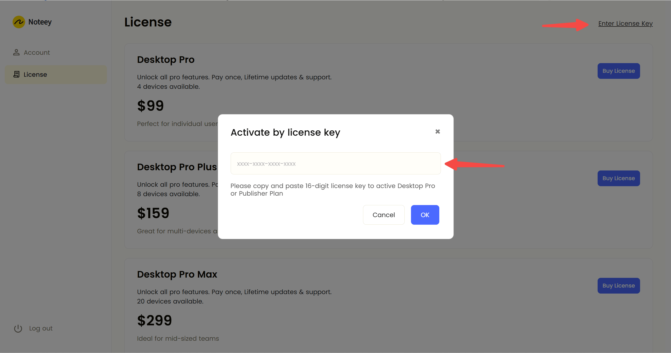Image resolution: width=671 pixels, height=353 pixels.
Task: Click the $299 price text
Action: (155, 320)
